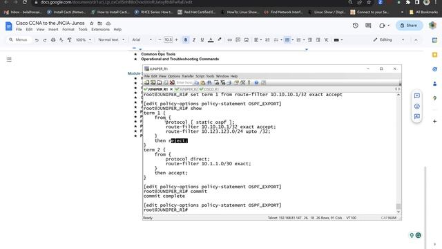Screen dimensions: 442x249
Task: Insert an image from toolbar
Action: (x=247, y=40)
